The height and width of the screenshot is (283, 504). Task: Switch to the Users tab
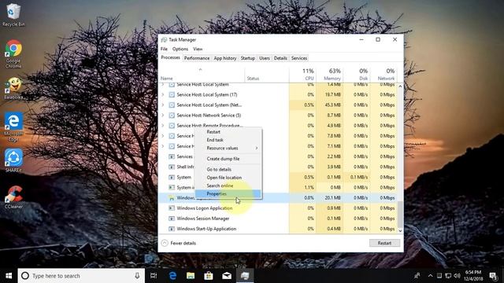pyautogui.click(x=265, y=58)
